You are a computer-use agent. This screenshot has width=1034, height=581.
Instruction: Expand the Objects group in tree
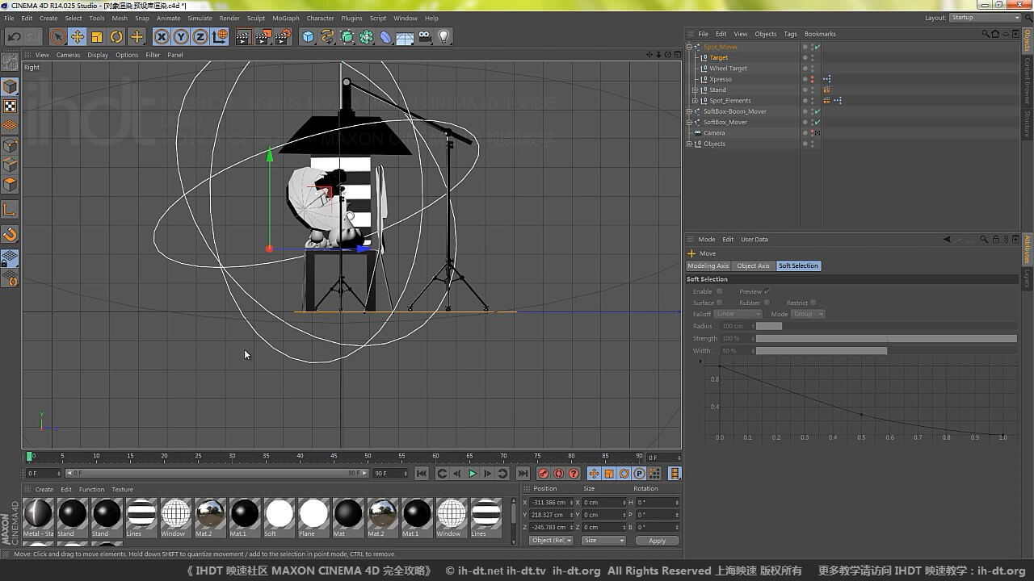pyautogui.click(x=689, y=144)
